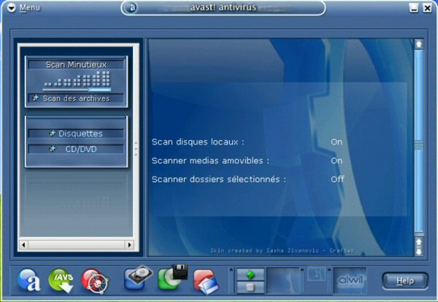Open the red virus chest skull icon
This screenshot has height=302, width=438.
95,281
